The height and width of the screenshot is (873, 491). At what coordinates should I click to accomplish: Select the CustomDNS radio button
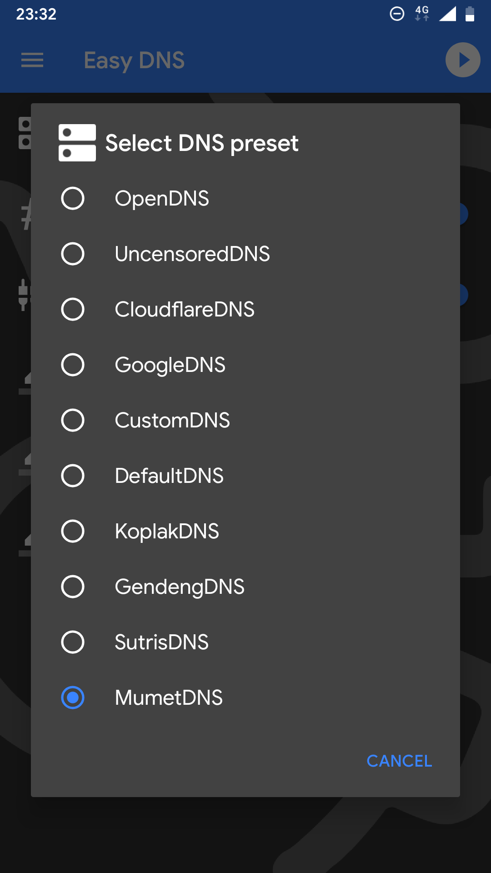tap(73, 420)
